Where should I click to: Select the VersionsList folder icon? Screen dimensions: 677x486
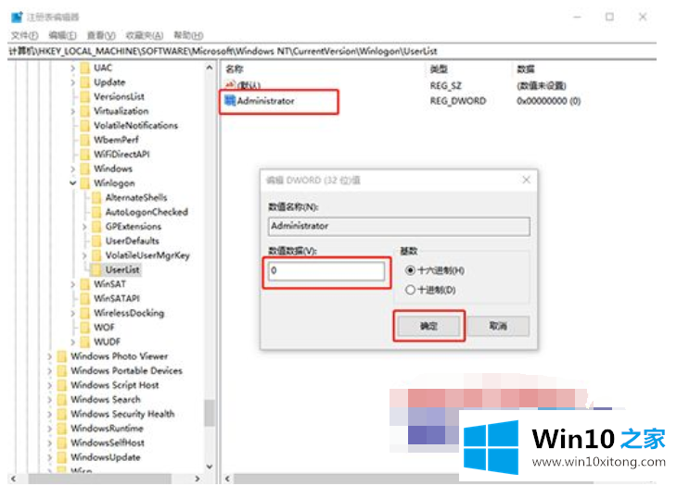click(85, 96)
